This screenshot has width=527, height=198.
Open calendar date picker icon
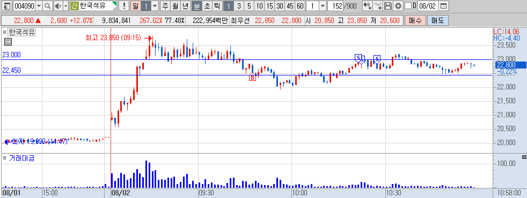(444, 6)
